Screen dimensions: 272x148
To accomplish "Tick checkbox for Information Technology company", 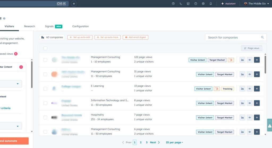I will tap(45, 103).
